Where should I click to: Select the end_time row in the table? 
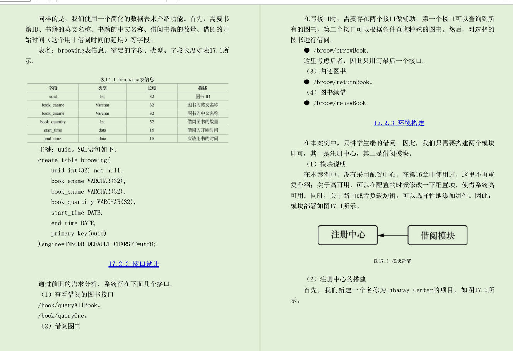(x=53, y=138)
